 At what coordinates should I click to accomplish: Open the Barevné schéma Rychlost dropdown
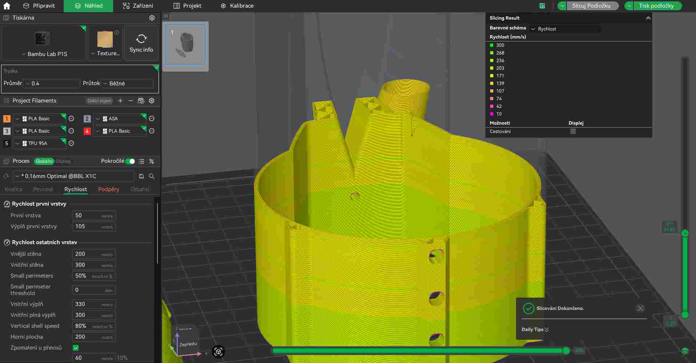coord(564,29)
